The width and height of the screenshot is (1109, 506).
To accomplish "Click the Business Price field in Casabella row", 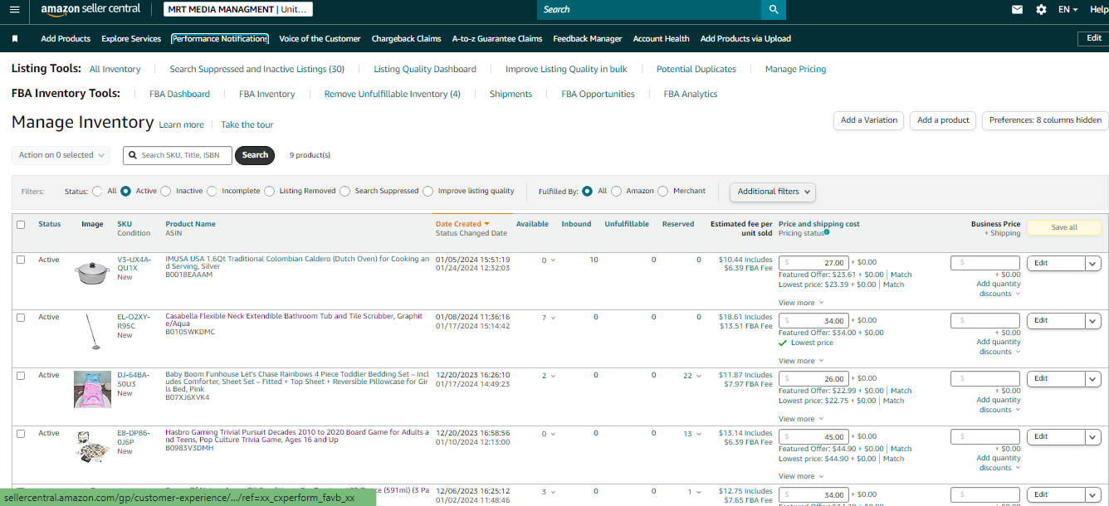I will 985,320.
